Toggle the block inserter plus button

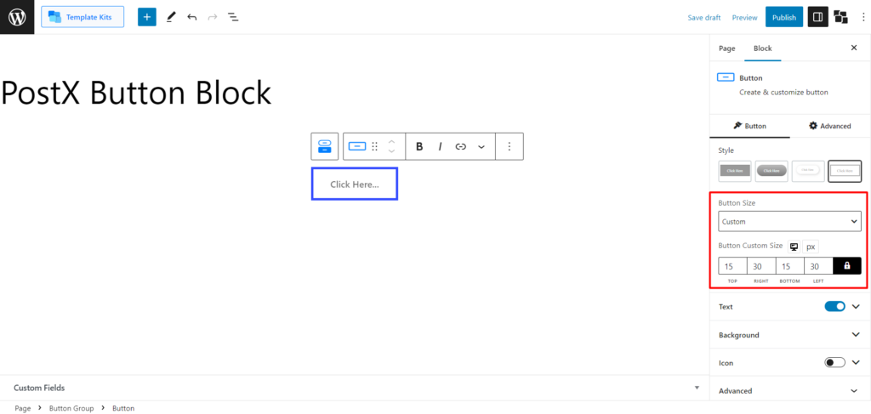pyautogui.click(x=147, y=17)
